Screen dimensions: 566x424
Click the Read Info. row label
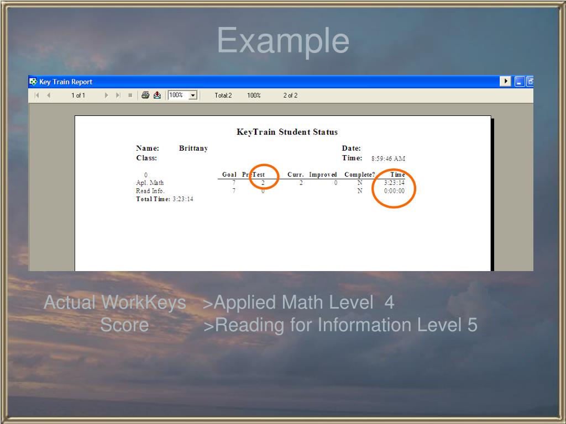point(150,190)
